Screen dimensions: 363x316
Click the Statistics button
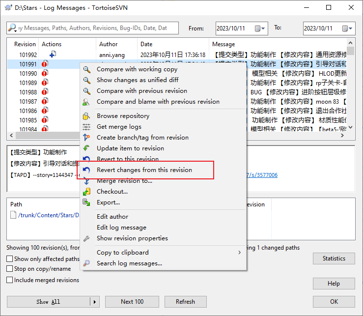[x=334, y=259]
